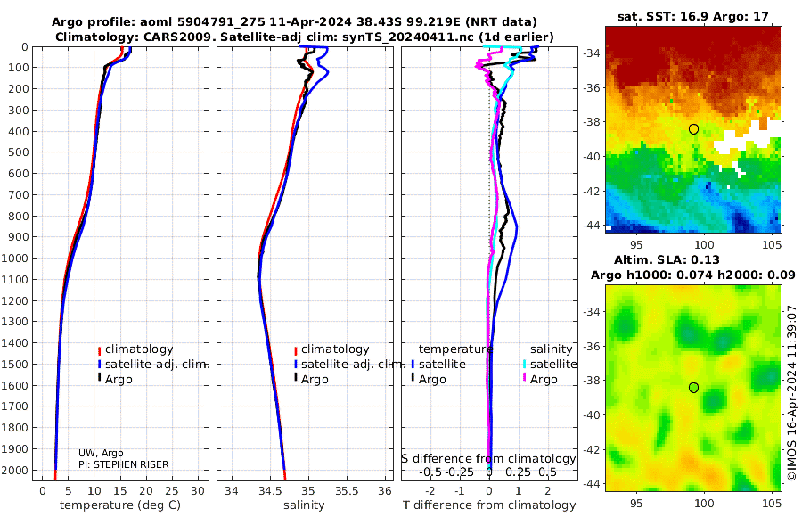802x517 pixels.
Task: Click the 95 longitude tick on SLA map
Action: (x=636, y=503)
